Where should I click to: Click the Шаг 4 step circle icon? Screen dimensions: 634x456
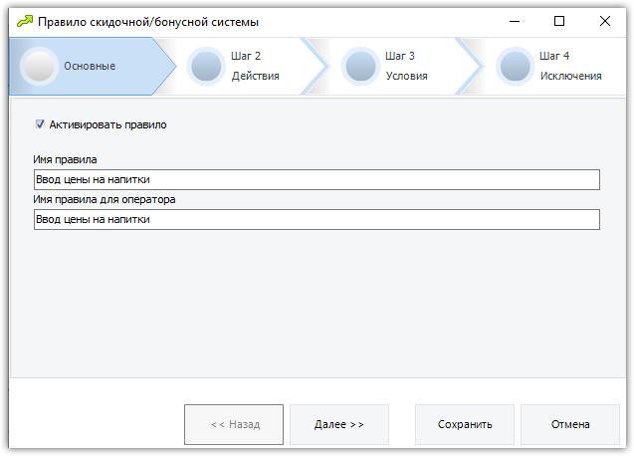tap(516, 67)
